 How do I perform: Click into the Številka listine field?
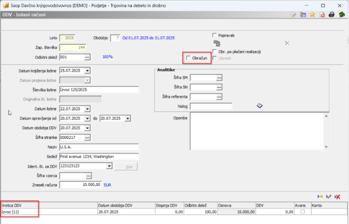[98, 90]
